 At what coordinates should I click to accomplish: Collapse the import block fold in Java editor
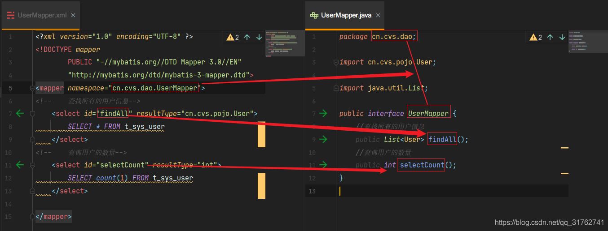click(336, 62)
